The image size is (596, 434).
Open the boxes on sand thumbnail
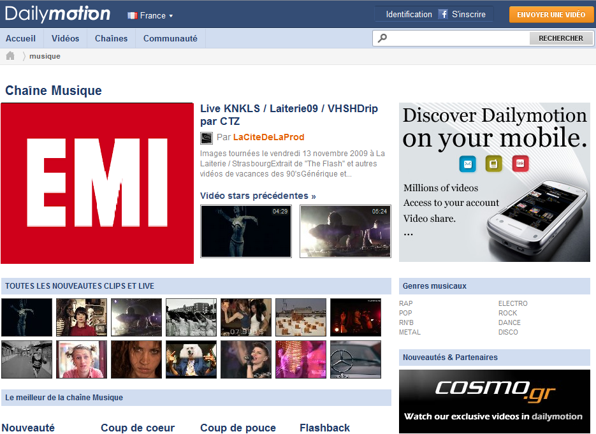point(301,317)
